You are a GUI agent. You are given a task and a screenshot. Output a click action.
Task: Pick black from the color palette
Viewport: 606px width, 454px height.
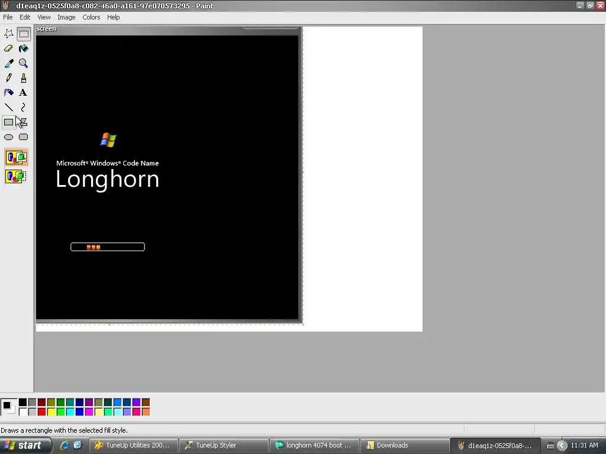tap(23, 402)
